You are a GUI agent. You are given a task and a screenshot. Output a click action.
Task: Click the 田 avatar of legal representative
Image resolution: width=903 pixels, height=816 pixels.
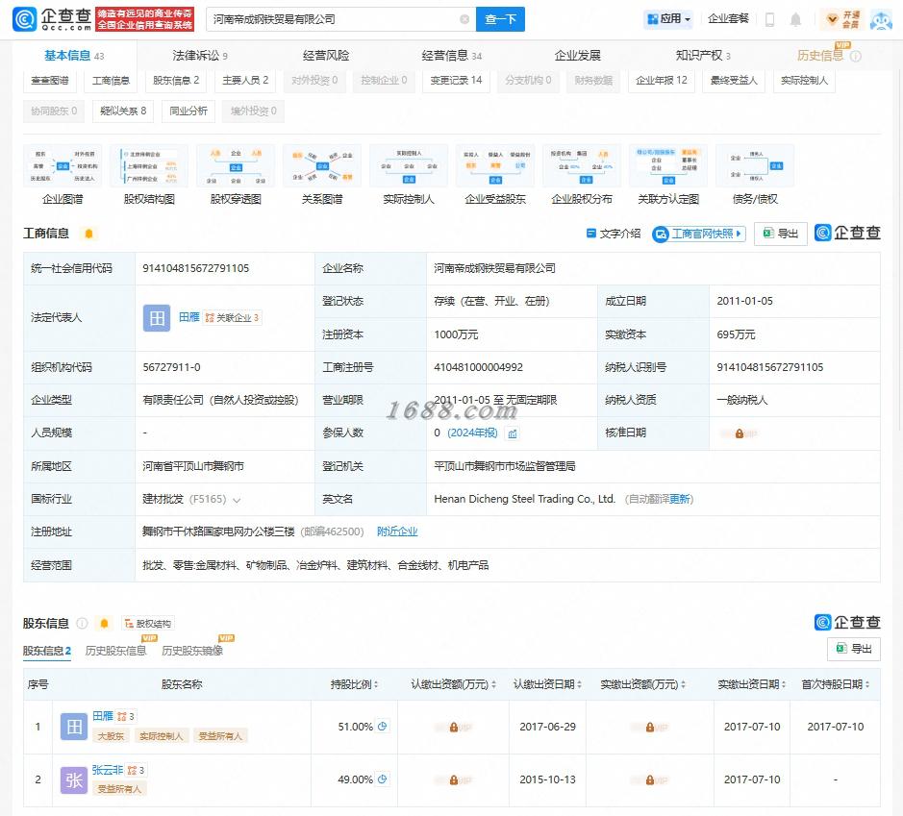pos(157,317)
